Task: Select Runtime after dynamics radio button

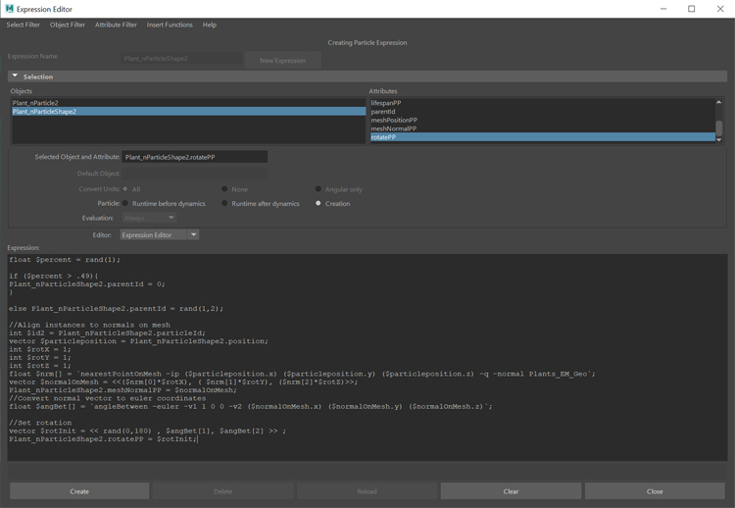Action: tap(224, 203)
